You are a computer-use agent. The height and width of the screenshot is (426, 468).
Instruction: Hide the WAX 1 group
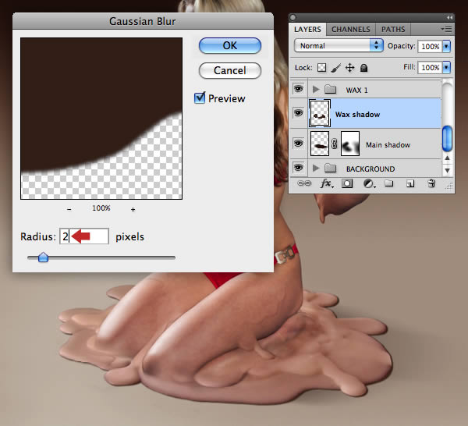[x=298, y=89]
